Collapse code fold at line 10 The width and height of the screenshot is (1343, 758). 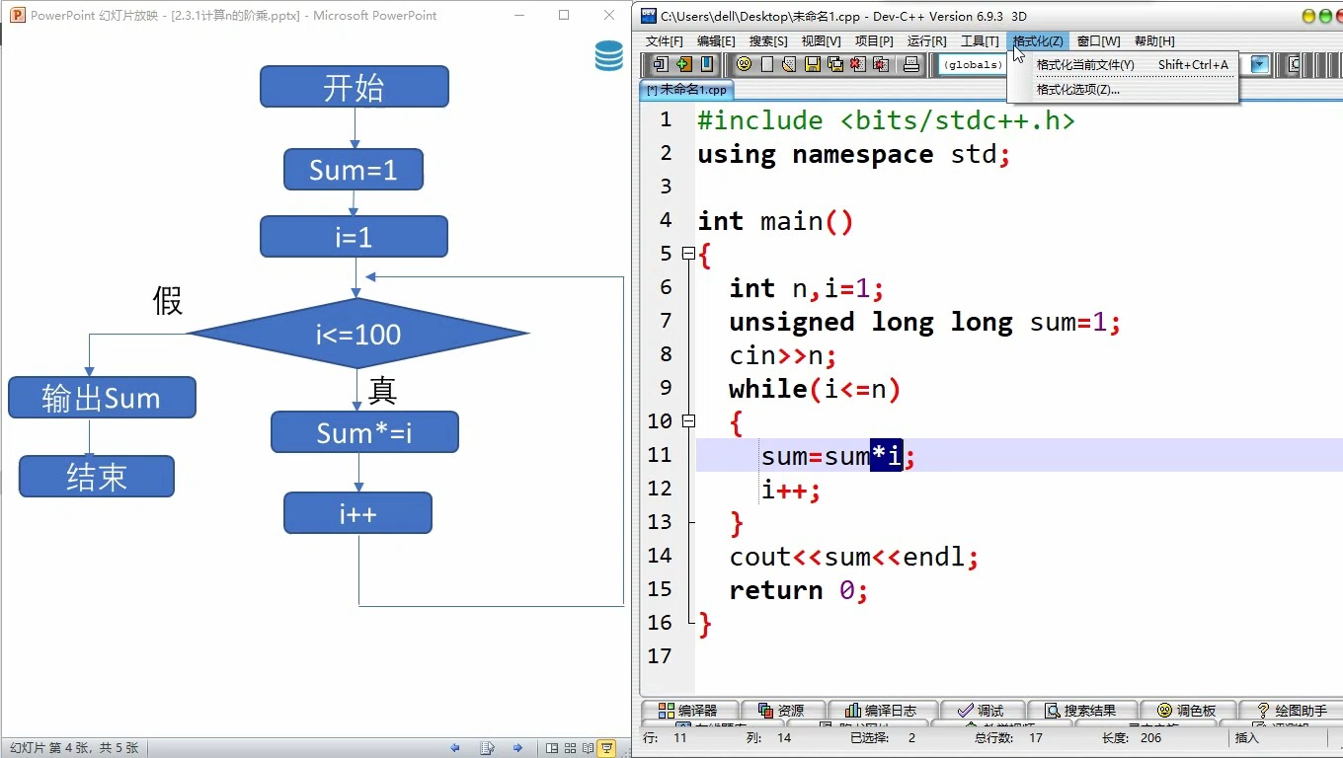click(688, 421)
